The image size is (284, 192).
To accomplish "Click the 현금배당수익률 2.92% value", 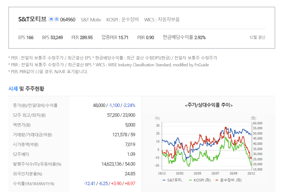I will 184,37.
